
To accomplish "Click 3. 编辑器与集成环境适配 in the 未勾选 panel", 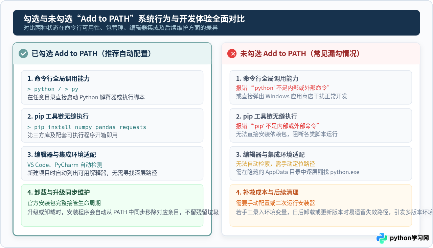I will (270, 154).
